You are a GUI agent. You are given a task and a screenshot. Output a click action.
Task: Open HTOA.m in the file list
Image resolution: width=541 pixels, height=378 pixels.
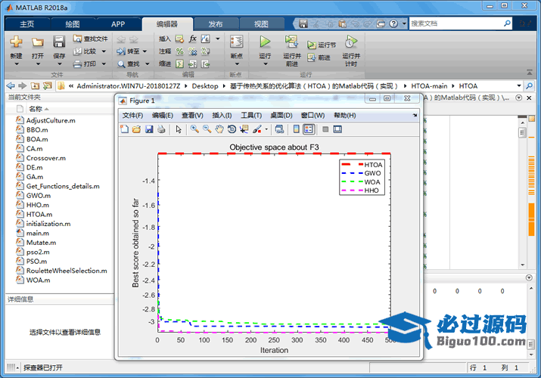pyautogui.click(x=39, y=214)
